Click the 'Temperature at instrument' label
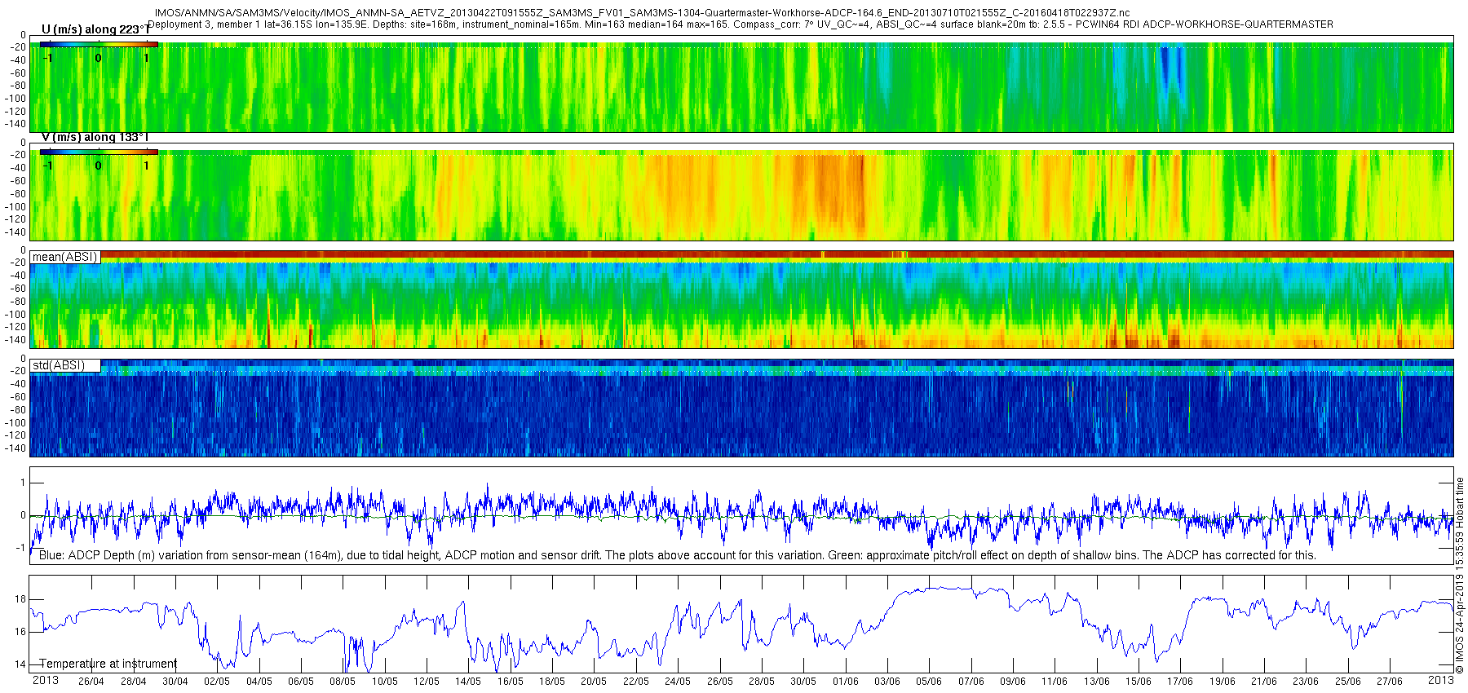The image size is (1468, 693). coord(108,664)
